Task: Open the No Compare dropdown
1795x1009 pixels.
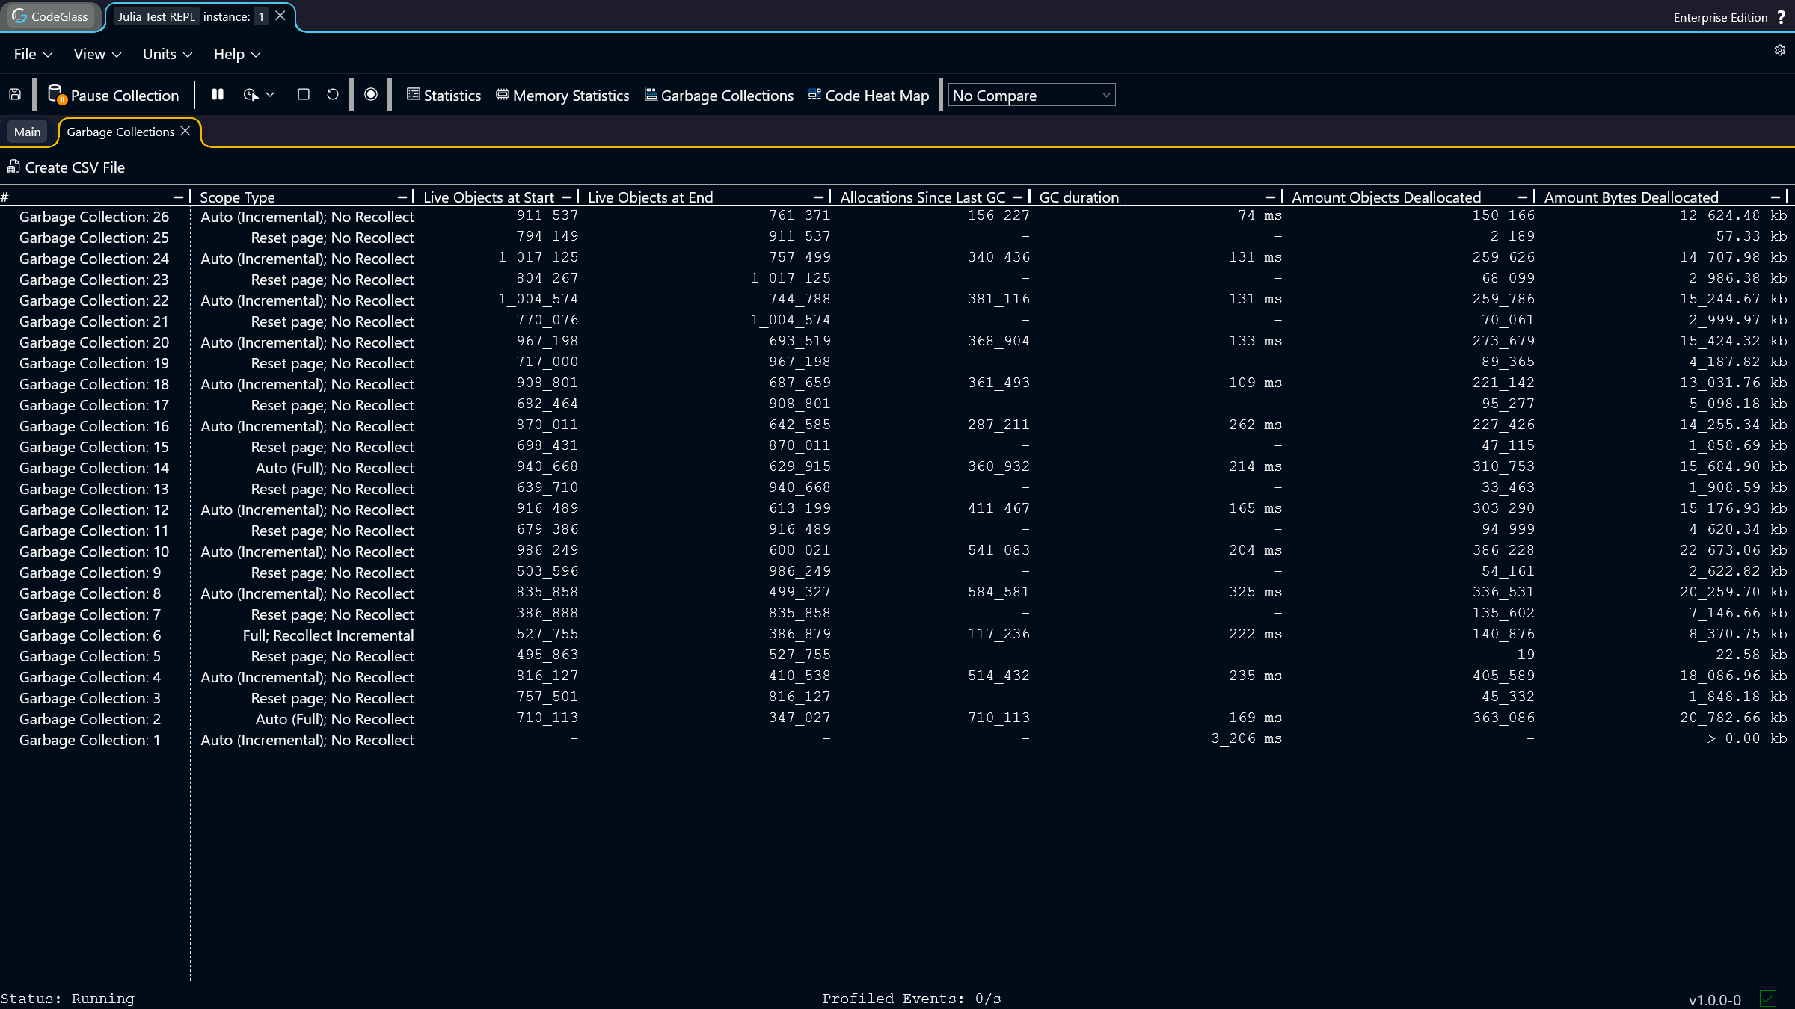Action: point(1031,95)
